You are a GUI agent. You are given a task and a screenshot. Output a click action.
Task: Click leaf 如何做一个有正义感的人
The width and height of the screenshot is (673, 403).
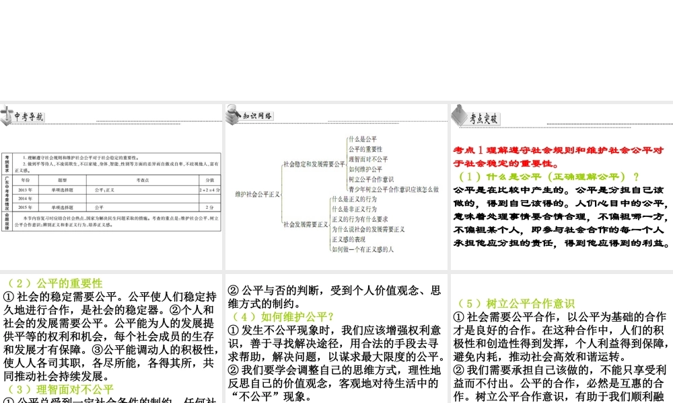pyautogui.click(x=363, y=249)
